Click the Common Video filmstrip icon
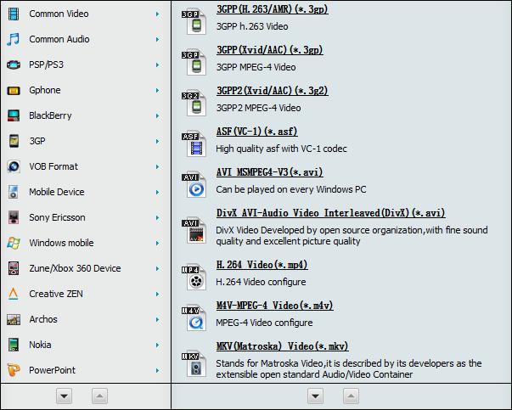The image size is (512, 410). pyautogui.click(x=14, y=14)
